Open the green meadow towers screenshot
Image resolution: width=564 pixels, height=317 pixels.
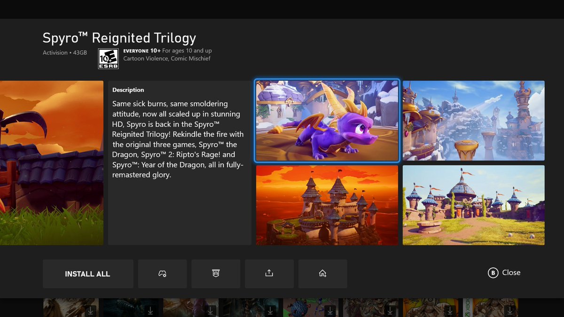[474, 205]
